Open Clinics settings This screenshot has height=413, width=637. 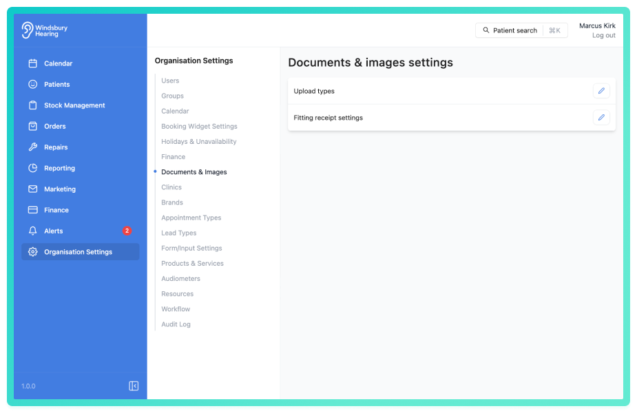(171, 187)
